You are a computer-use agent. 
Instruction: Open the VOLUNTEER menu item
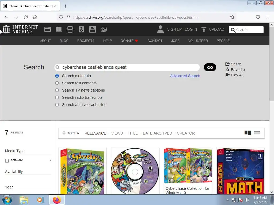point(198,41)
